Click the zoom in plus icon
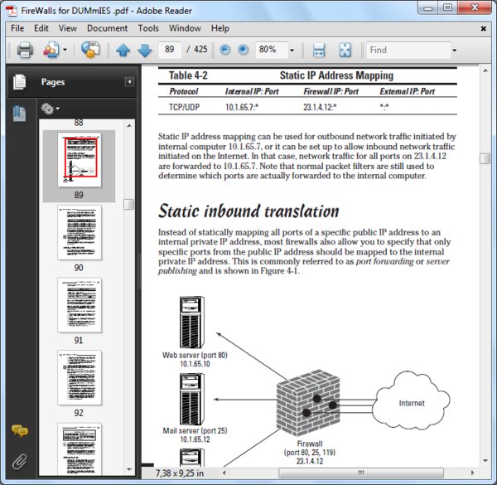497x485 pixels. [243, 50]
